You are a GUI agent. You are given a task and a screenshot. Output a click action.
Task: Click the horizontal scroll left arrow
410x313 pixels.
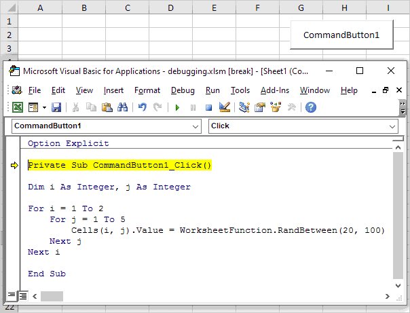pos(35,296)
